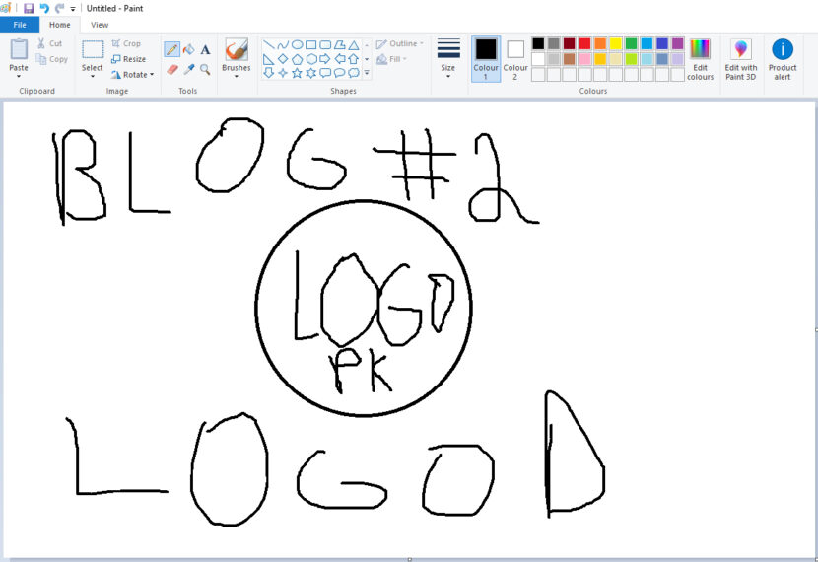818x562 pixels.
Task: Click the Paste clipboard icon
Action: 19,49
